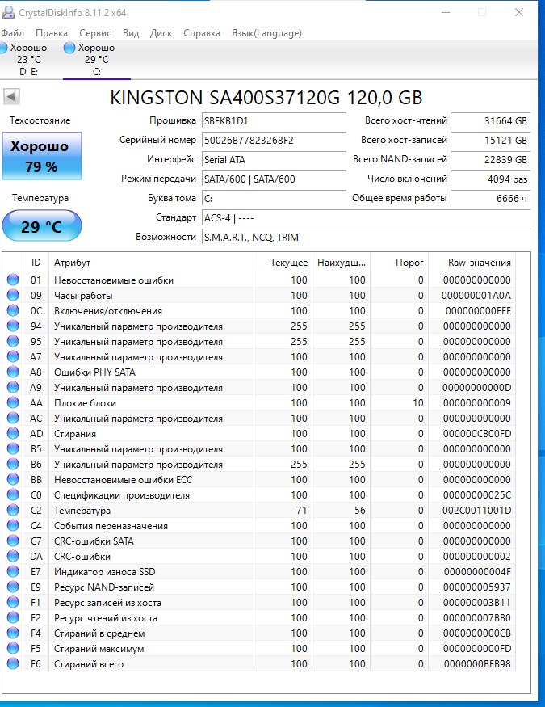
Task: Click status circle for attribute B5
Action: pos(13,448)
